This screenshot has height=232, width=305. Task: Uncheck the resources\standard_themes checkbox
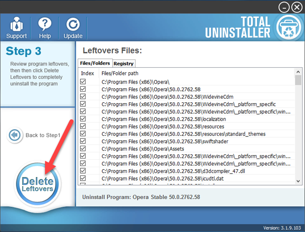point(83,133)
